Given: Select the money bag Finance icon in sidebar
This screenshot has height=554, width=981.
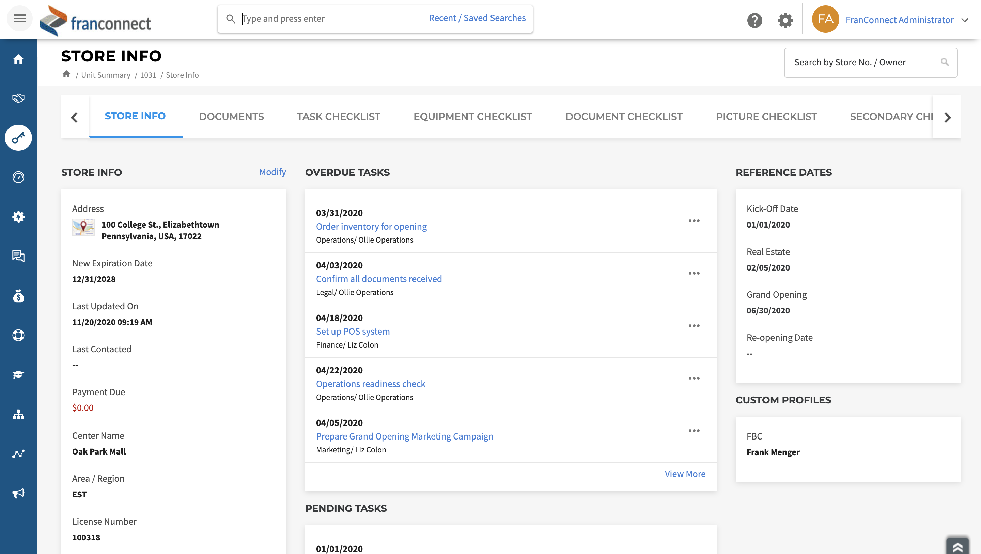Looking at the screenshot, I should [18, 296].
